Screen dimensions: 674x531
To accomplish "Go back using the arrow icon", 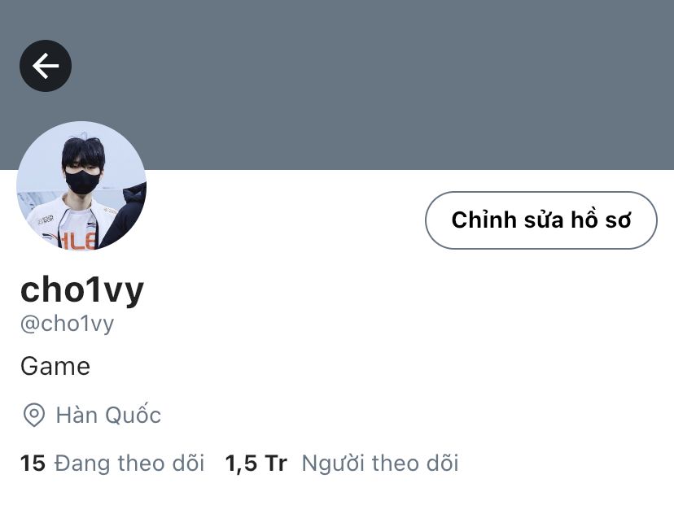I will (46, 66).
